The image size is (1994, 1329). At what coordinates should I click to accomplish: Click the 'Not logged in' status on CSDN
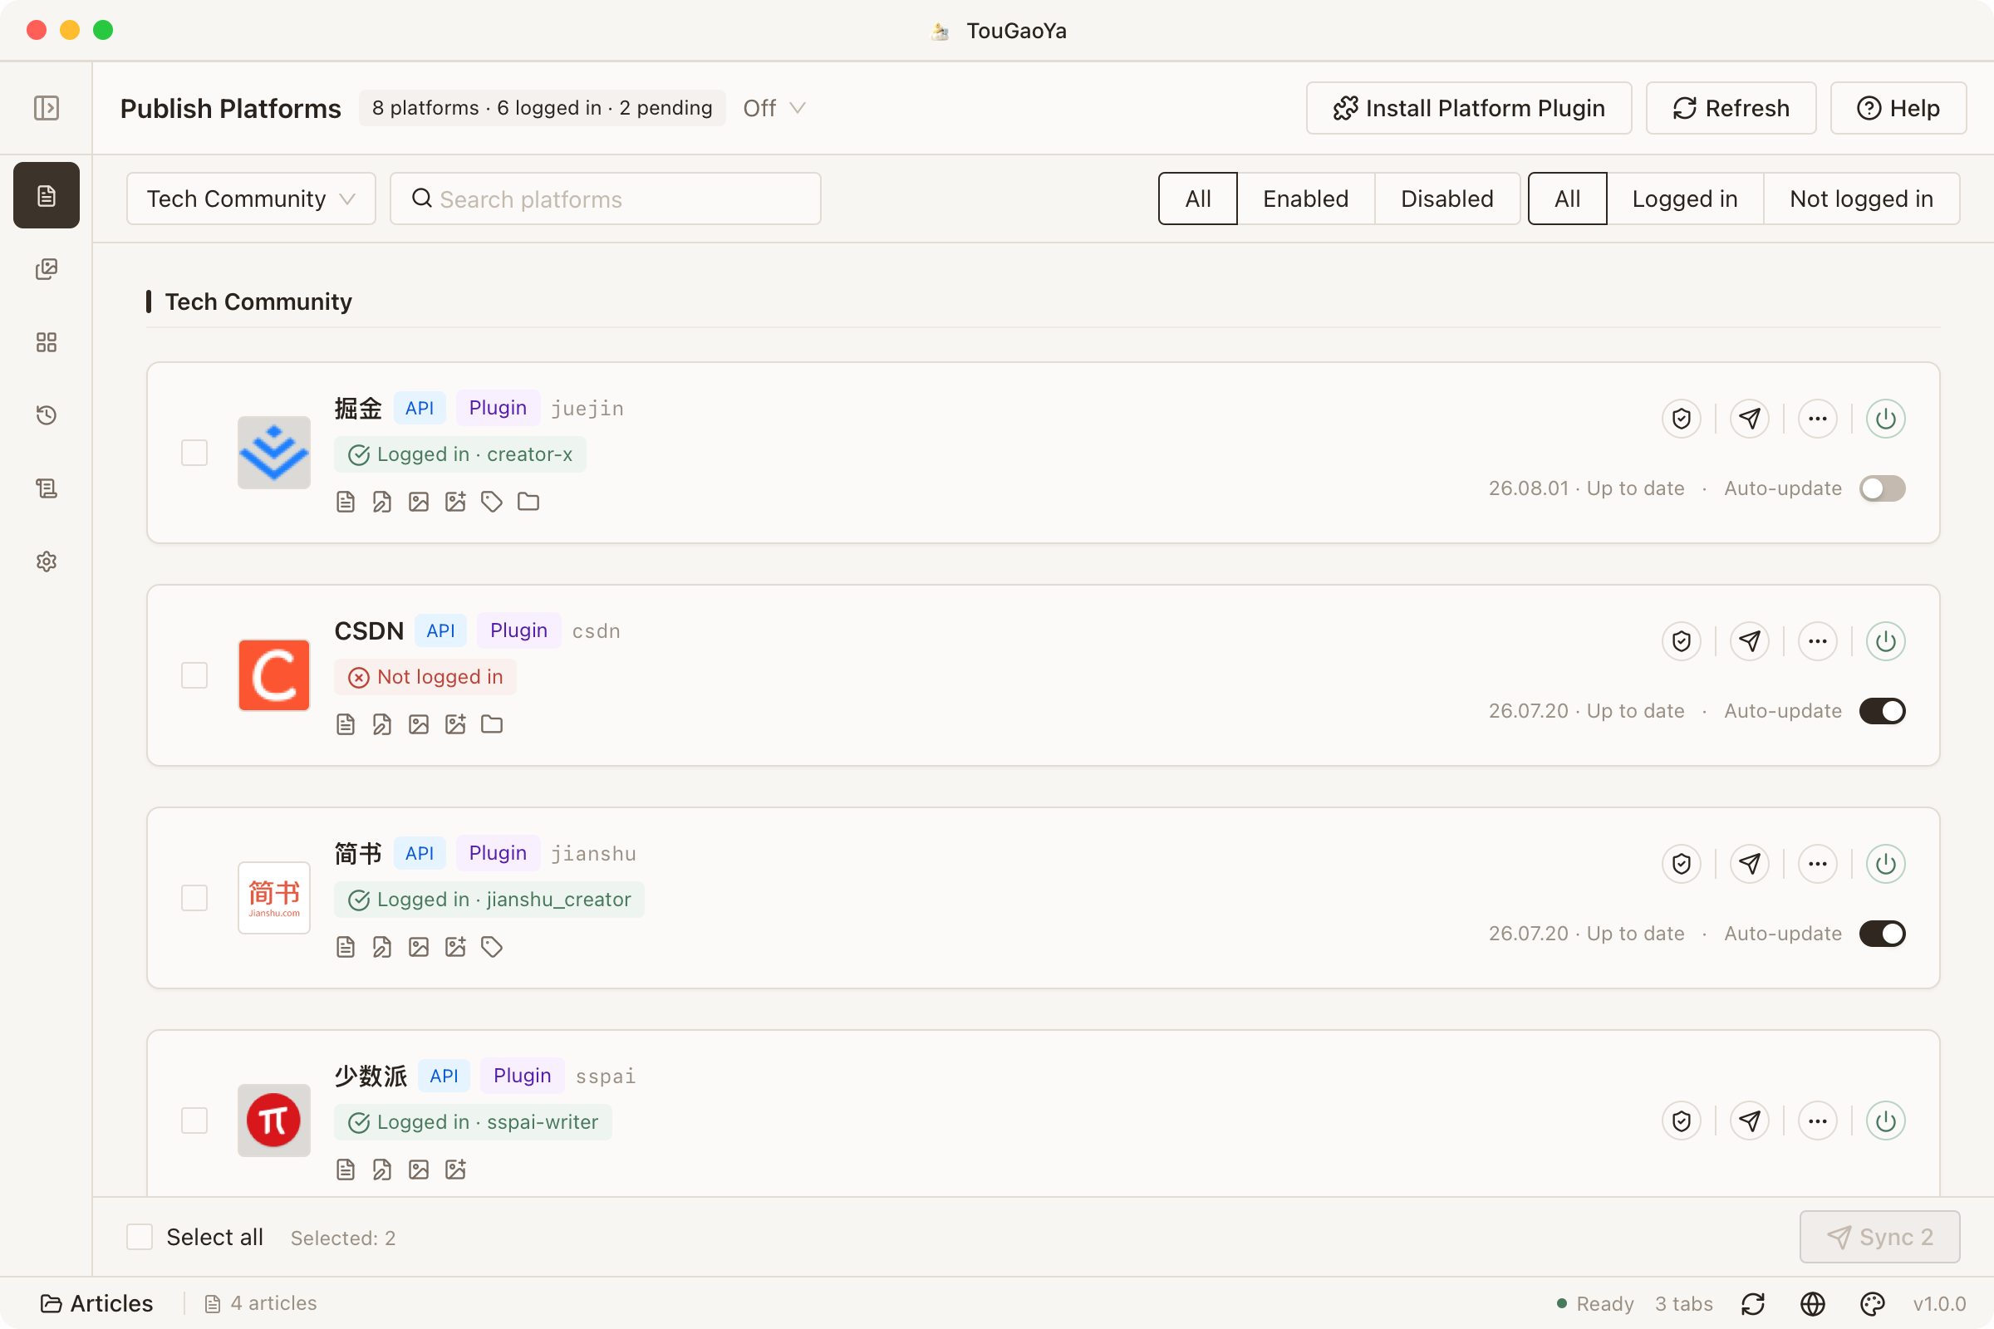pos(425,677)
